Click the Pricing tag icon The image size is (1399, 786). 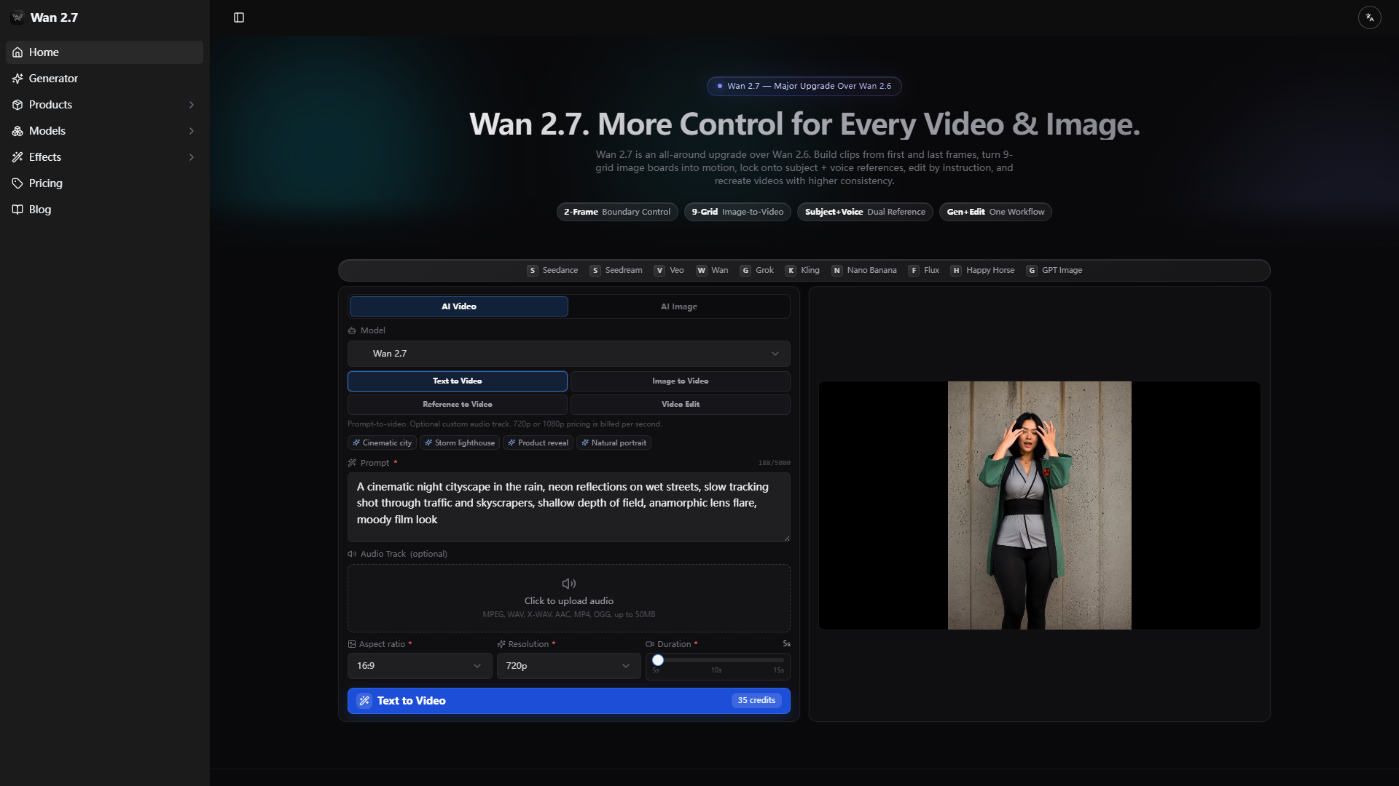tap(17, 183)
